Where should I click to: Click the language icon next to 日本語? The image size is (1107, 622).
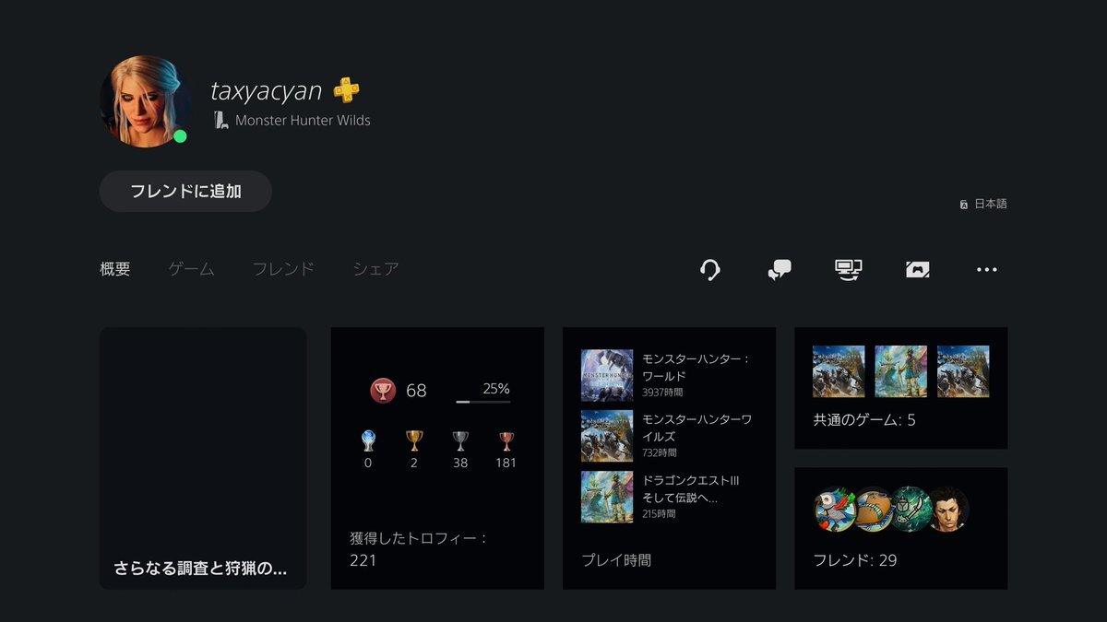tap(964, 204)
